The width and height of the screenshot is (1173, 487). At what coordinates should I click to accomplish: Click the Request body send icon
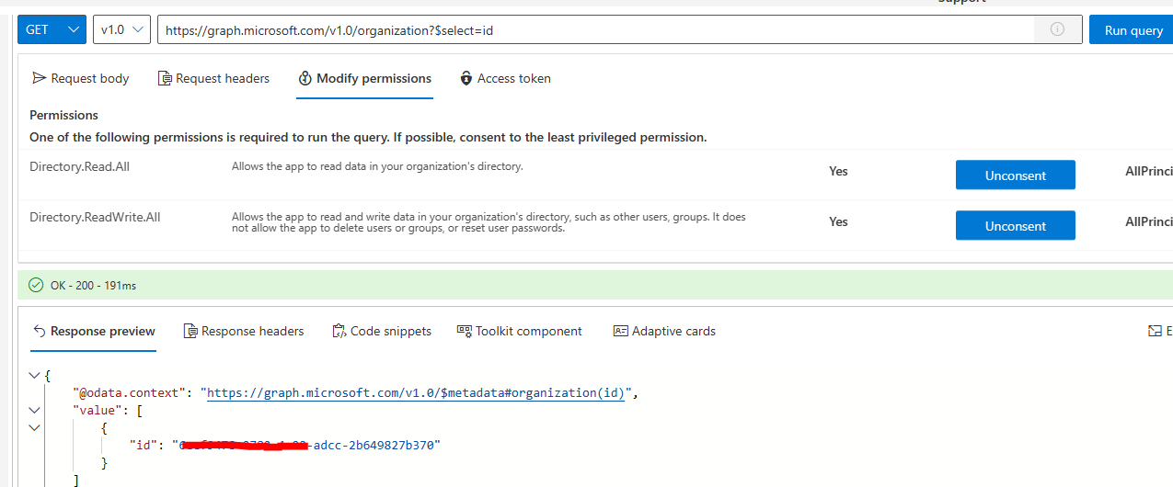[40, 78]
